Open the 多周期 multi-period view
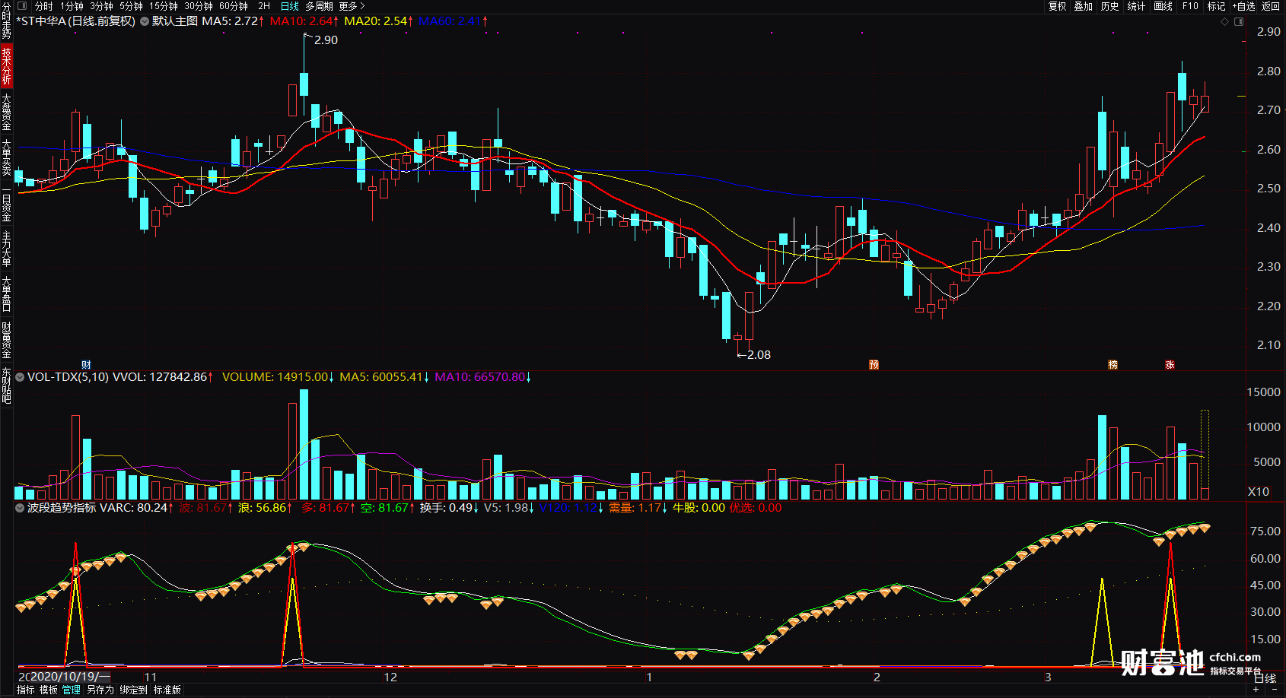The image size is (1286, 698). [320, 6]
